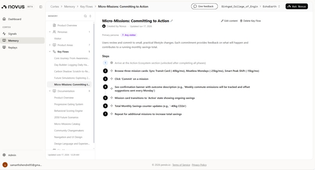Select Micro-Missions: Committing tree item
The image size is (315, 170).
69,84
